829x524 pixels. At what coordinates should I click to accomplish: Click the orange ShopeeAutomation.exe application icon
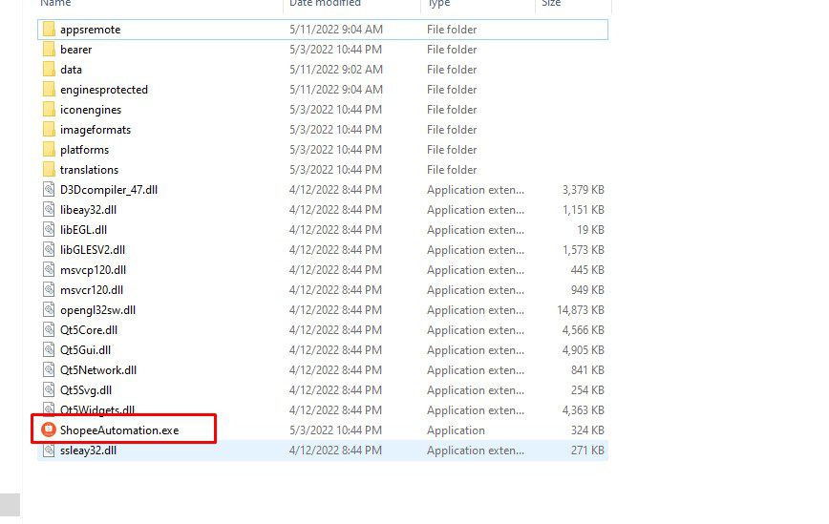click(x=49, y=430)
